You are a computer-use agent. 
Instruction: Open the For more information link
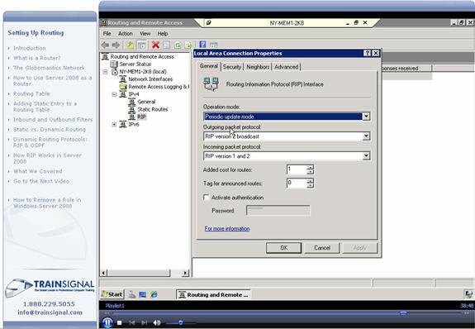pyautogui.click(x=227, y=229)
